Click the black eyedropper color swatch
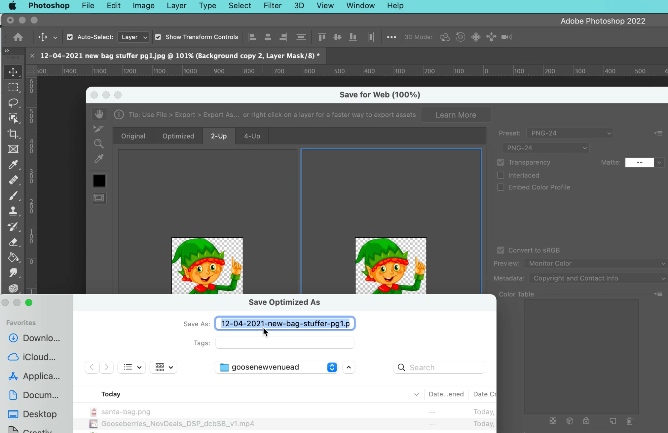The height and width of the screenshot is (433, 668). (99, 181)
